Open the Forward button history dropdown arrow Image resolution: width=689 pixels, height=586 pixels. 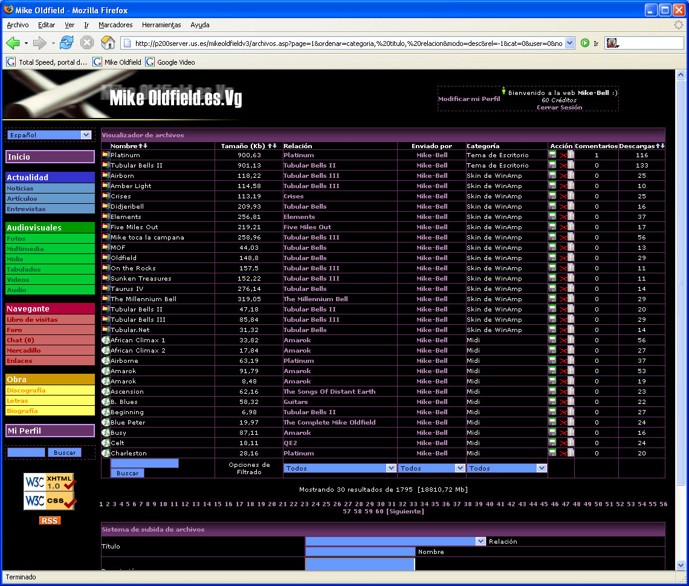point(53,43)
